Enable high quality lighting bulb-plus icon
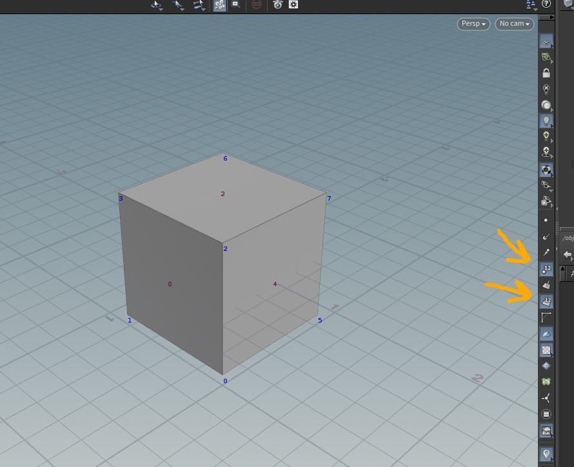The width and height of the screenshot is (574, 467). pos(546,136)
